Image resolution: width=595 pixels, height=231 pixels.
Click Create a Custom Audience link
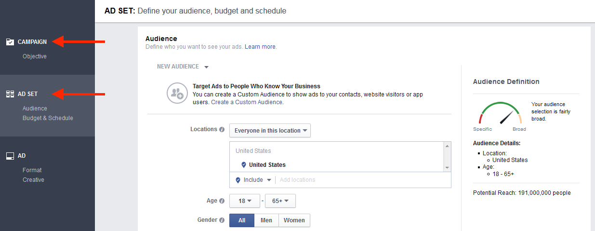pos(247,102)
